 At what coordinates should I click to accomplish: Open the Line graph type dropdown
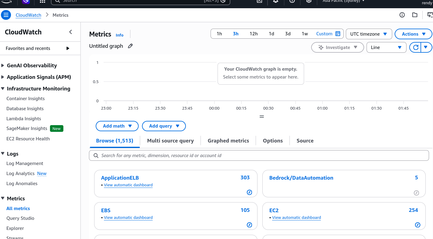point(386,47)
